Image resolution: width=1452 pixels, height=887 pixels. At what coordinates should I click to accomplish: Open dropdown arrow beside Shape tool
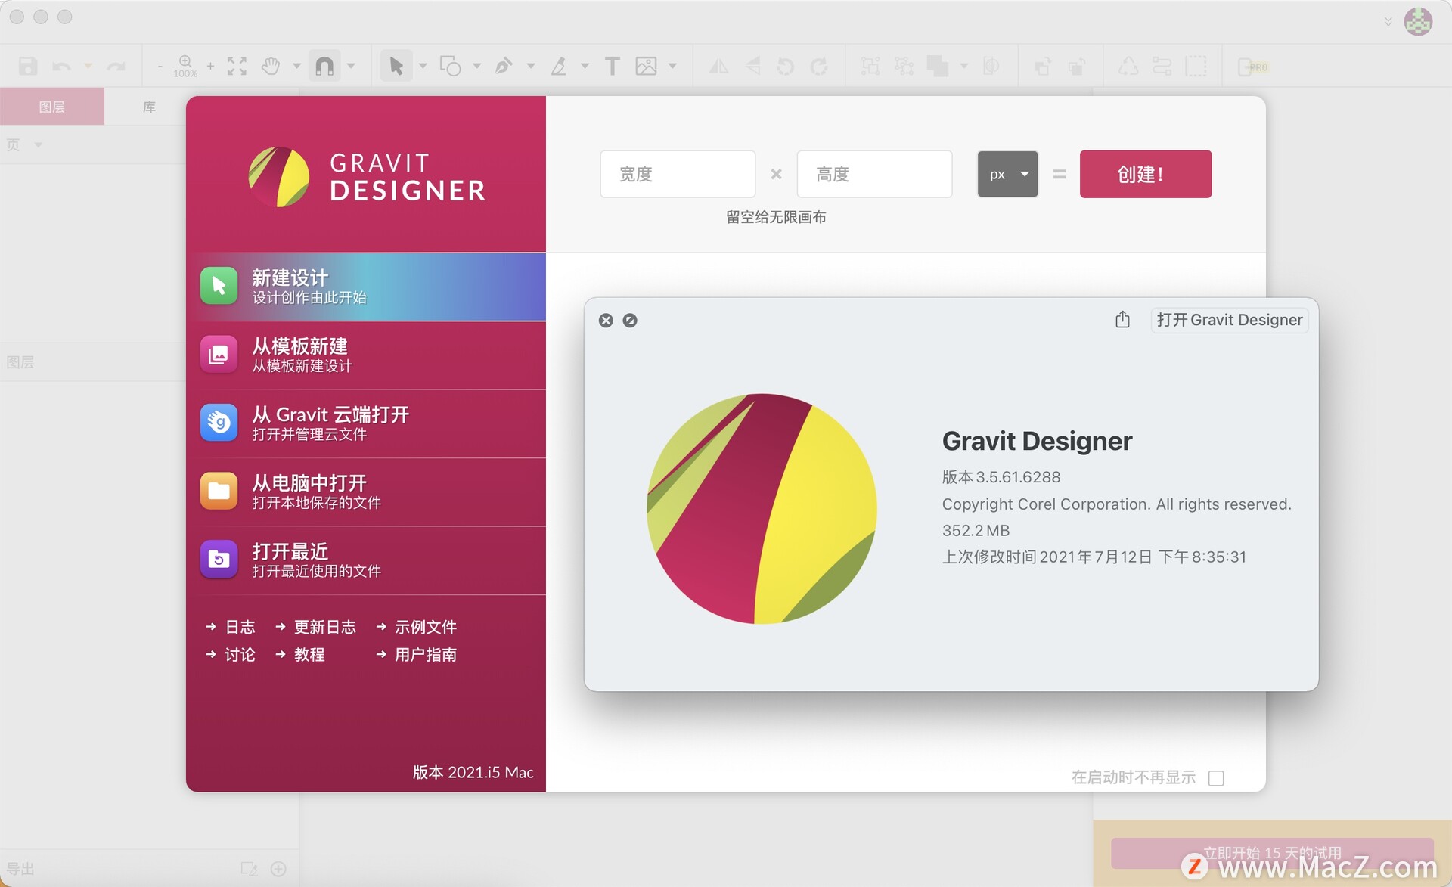click(476, 67)
